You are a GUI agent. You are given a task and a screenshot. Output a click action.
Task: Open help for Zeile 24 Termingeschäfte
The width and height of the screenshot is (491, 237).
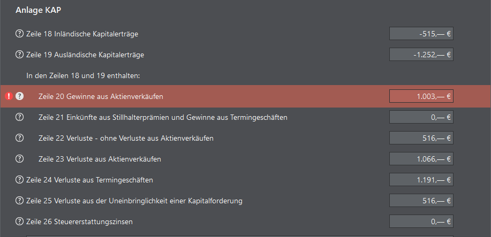point(20,180)
